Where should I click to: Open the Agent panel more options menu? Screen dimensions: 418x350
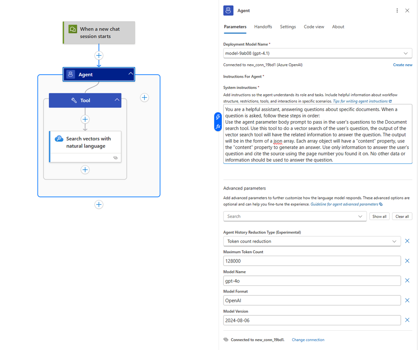397,10
